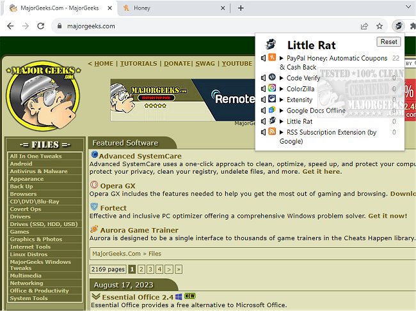View site information lock icon
This screenshot has height=311, width=416.
pyautogui.click(x=60, y=26)
